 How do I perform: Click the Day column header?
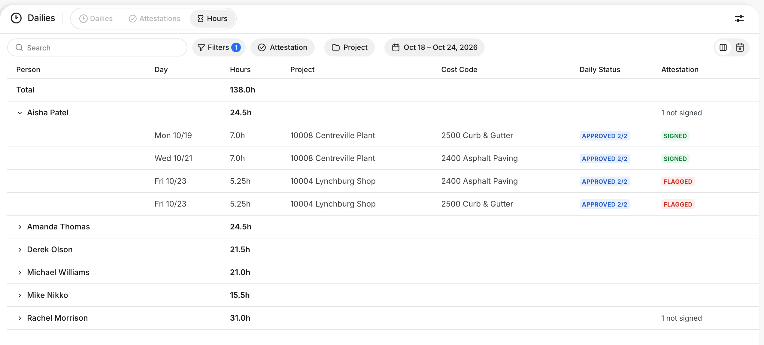pos(161,70)
